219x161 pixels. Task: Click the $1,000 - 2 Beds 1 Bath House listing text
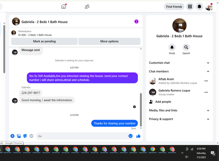click(x=35, y=35)
